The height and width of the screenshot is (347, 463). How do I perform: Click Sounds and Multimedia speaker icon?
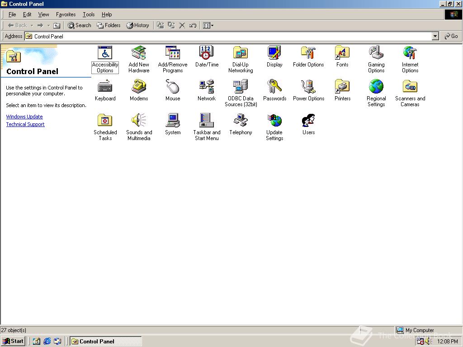(x=139, y=120)
